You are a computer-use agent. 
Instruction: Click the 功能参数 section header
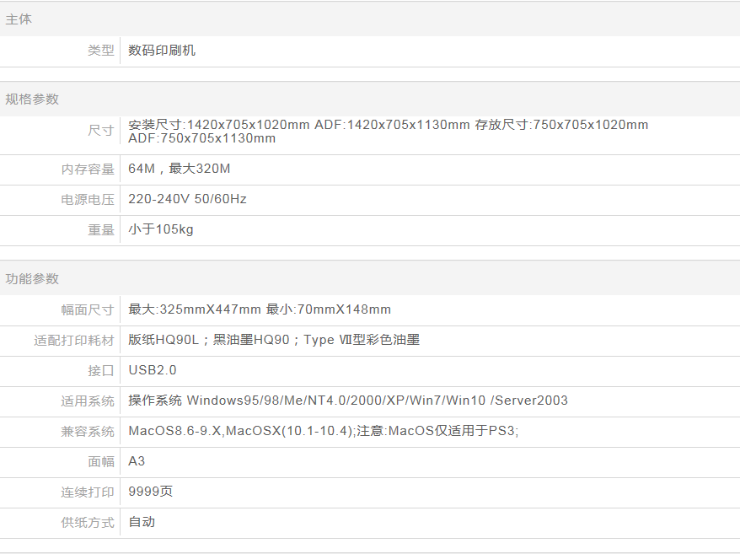[x=33, y=279]
